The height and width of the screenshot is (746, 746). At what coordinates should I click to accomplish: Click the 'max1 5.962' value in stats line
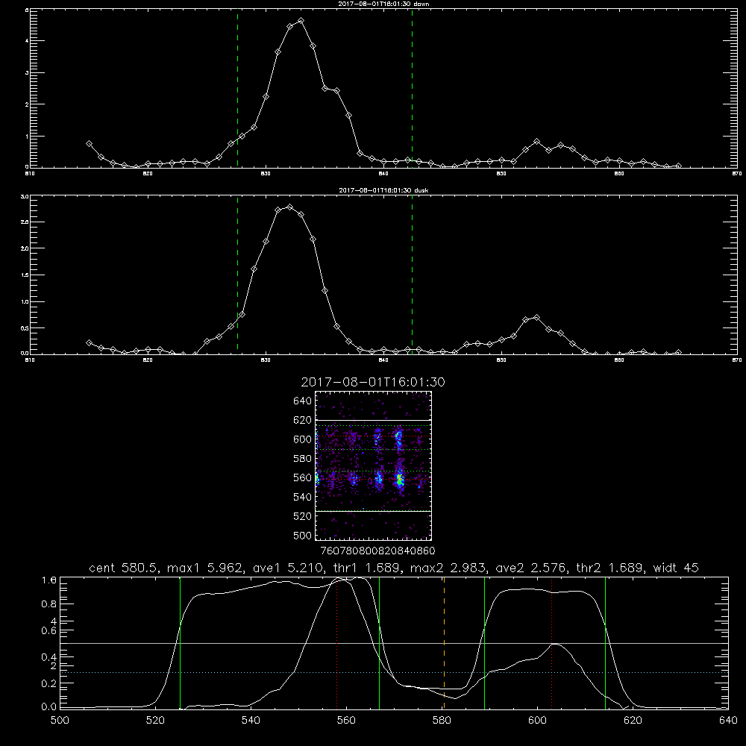205,568
